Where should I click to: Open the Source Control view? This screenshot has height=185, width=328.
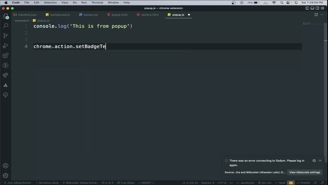click(6, 35)
